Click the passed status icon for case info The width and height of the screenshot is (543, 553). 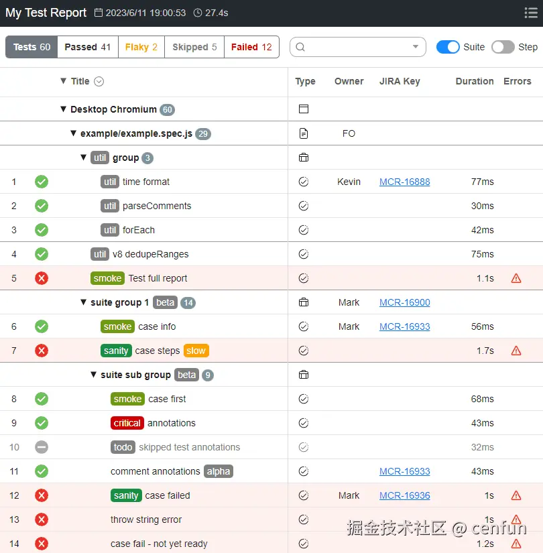pyautogui.click(x=42, y=326)
